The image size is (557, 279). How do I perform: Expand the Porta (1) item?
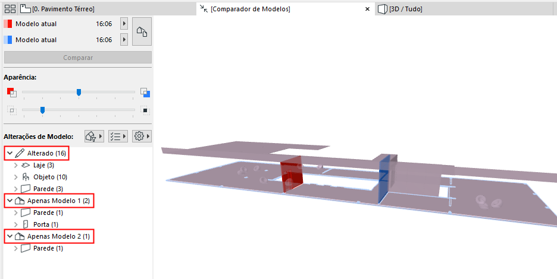[x=15, y=224]
